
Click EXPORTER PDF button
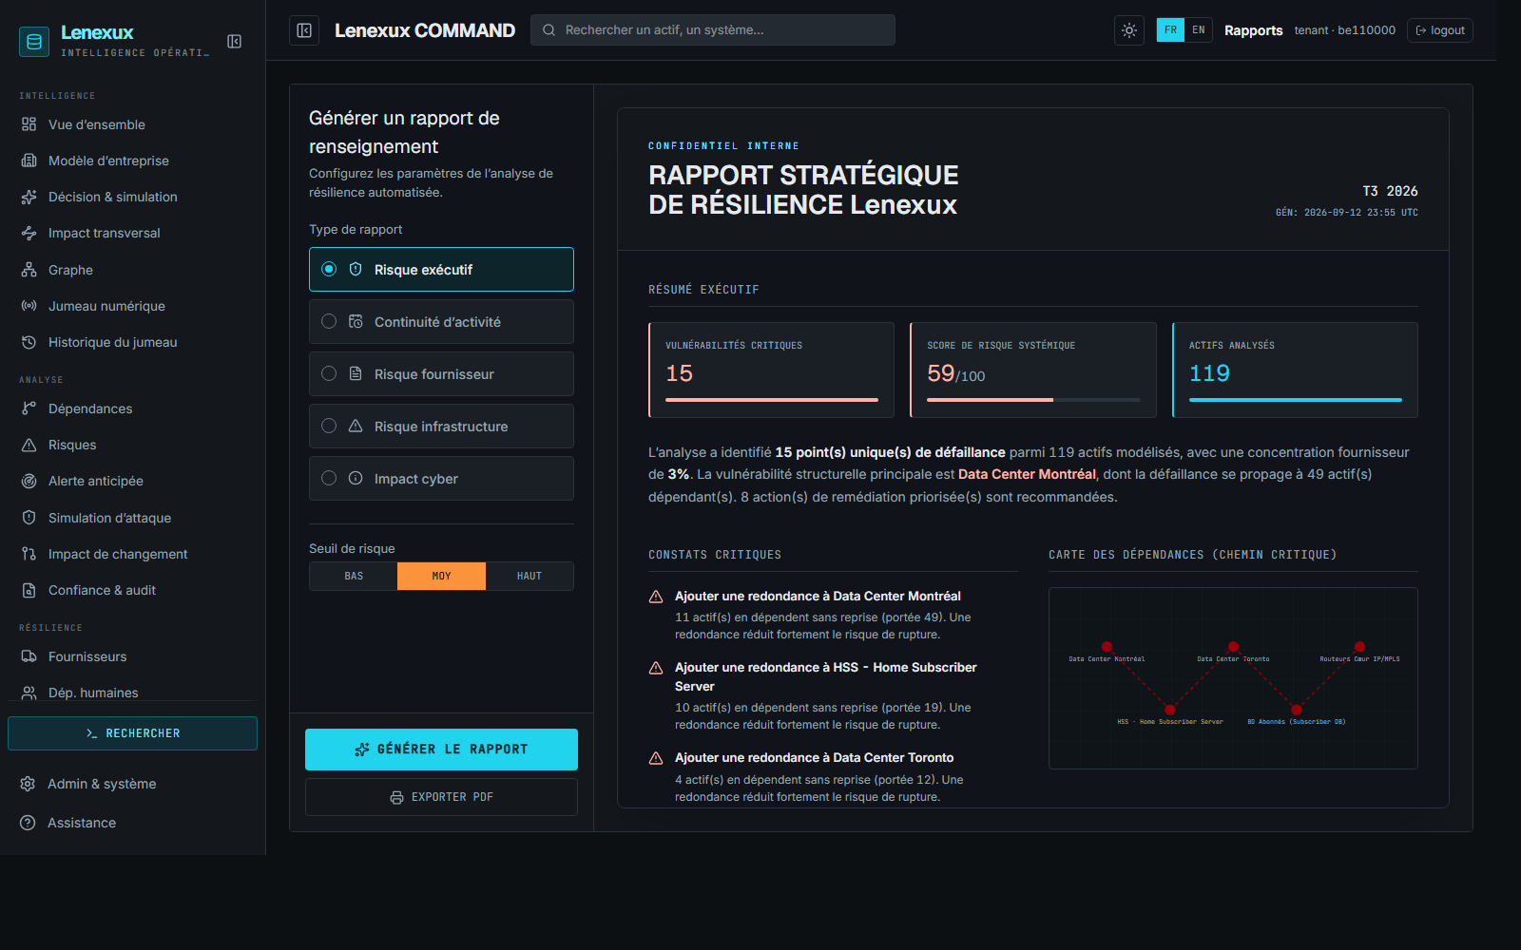[x=441, y=797]
